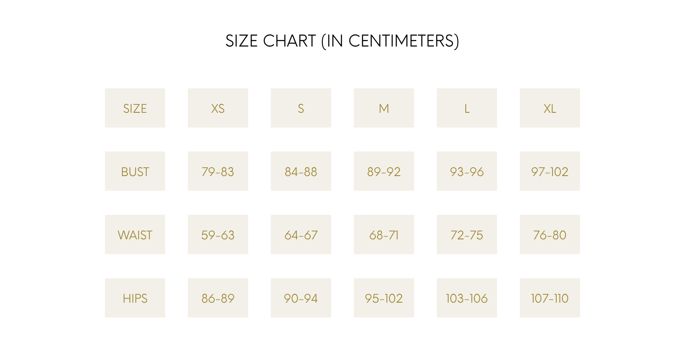
Task: Click the Size Chart title text
Action: [342, 41]
